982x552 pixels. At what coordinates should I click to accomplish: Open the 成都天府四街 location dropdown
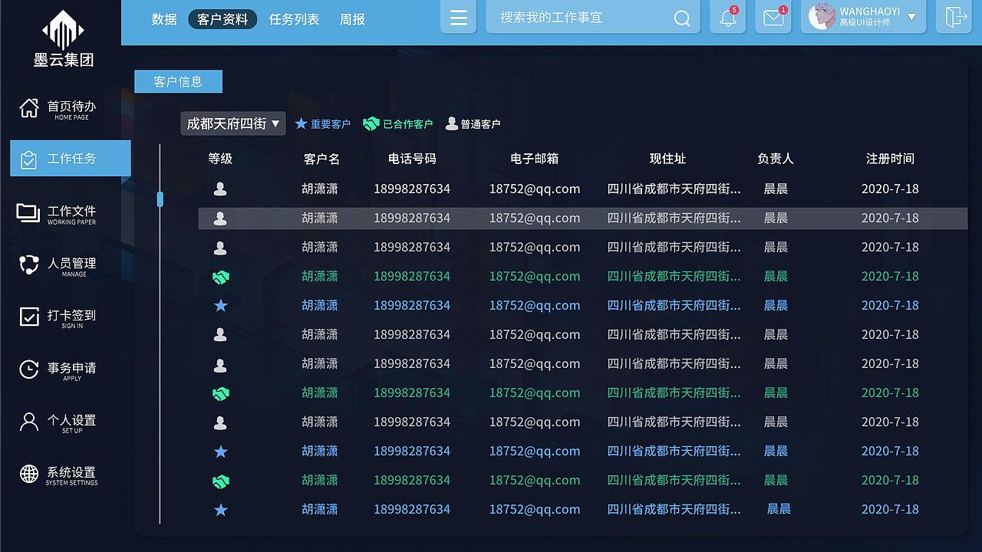(x=232, y=123)
